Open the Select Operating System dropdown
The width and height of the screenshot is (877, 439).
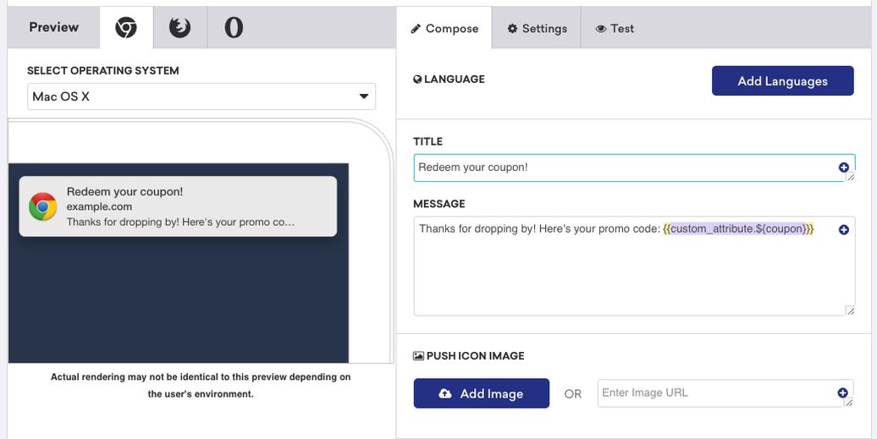click(x=201, y=96)
